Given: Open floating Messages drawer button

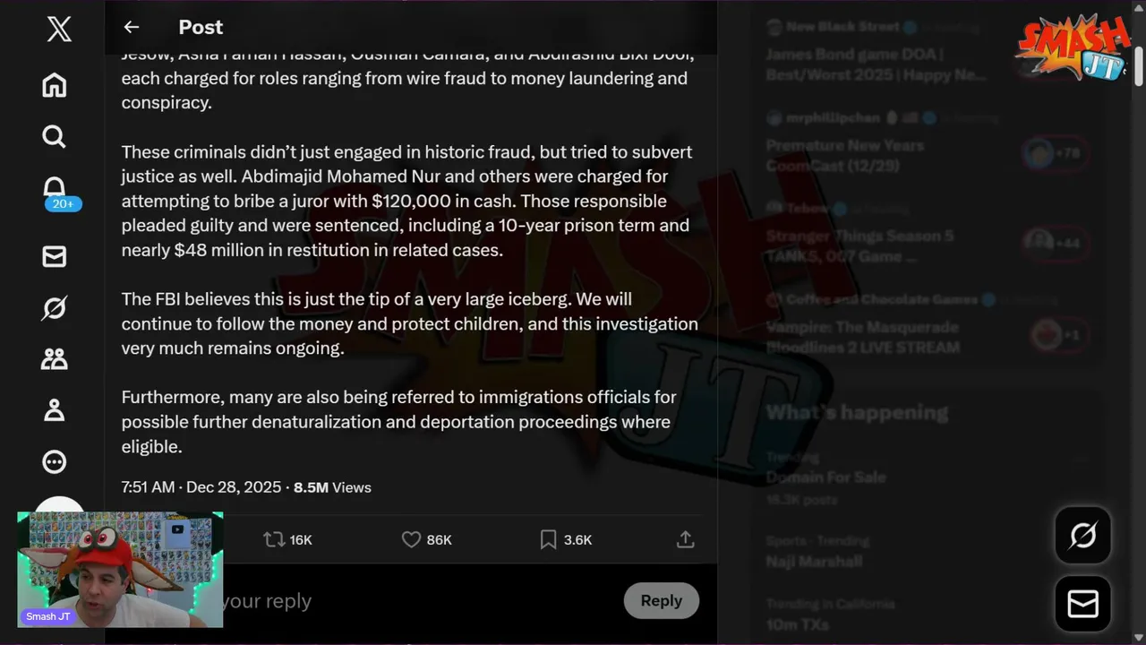Looking at the screenshot, I should 1082,605.
